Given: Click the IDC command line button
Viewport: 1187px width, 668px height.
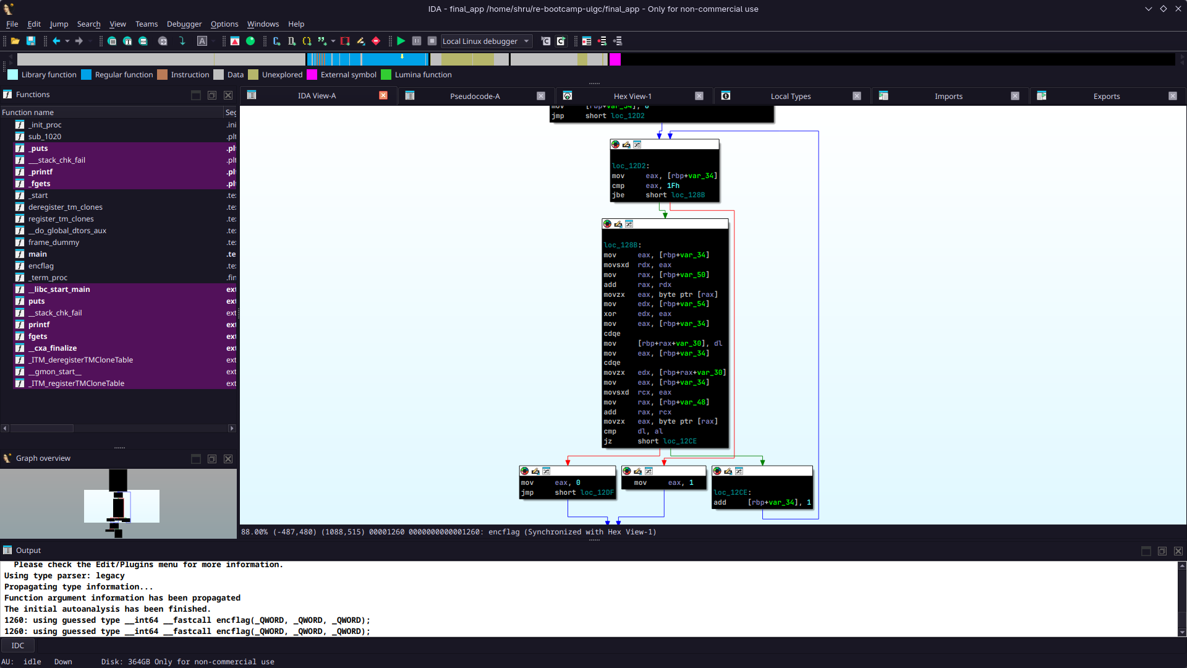Looking at the screenshot, I should 18,646.
